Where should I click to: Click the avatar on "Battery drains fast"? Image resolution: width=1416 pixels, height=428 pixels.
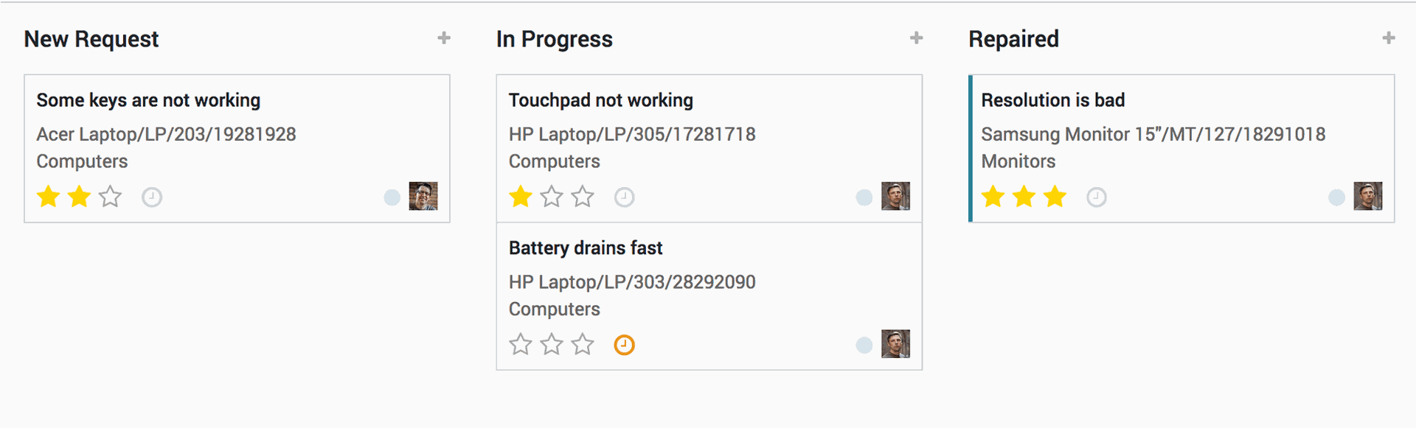point(895,344)
